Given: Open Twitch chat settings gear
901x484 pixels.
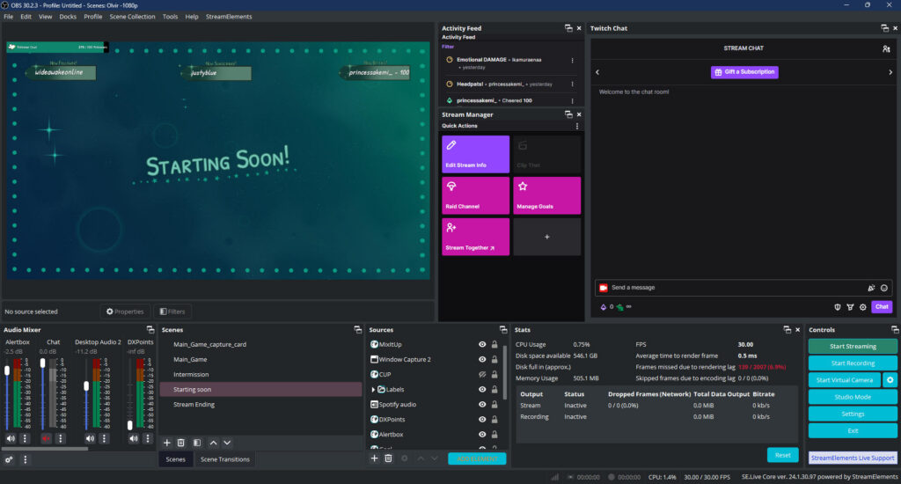Looking at the screenshot, I should [x=863, y=307].
